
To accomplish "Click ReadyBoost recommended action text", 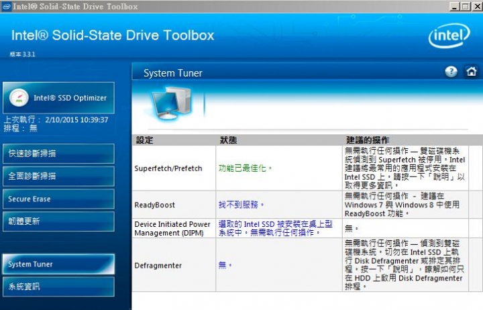I will [402, 205].
